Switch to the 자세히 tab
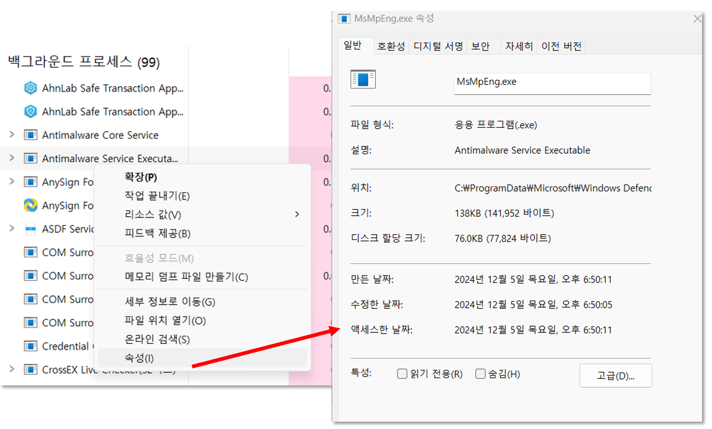 (x=519, y=46)
